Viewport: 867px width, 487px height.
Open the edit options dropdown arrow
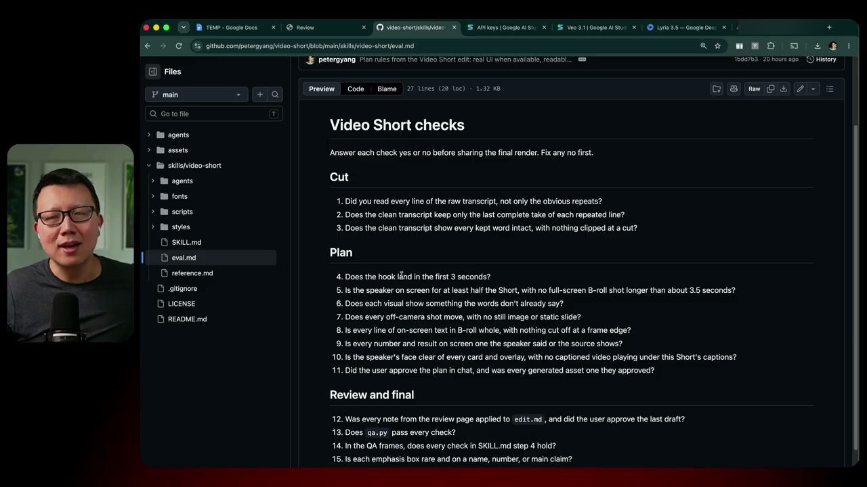point(813,89)
